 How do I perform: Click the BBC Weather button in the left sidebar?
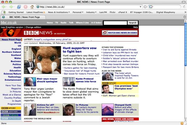pyautogui.click(x=11, y=112)
